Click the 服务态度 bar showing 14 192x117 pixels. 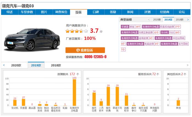tap(94, 99)
